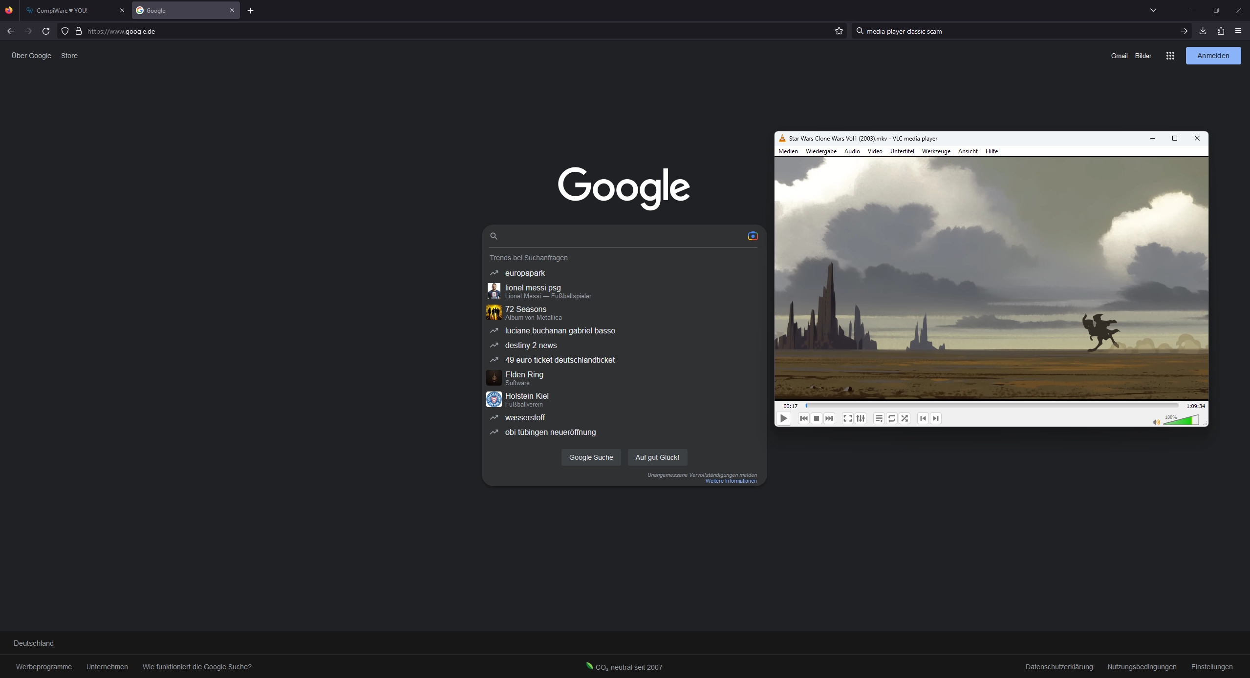
Task: Open Google apps grid
Action: (1170, 56)
